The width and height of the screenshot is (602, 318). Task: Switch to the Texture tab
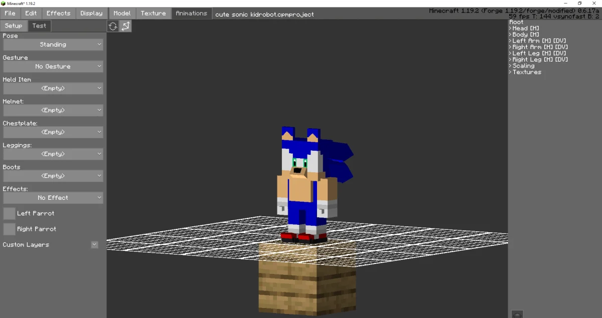154,13
